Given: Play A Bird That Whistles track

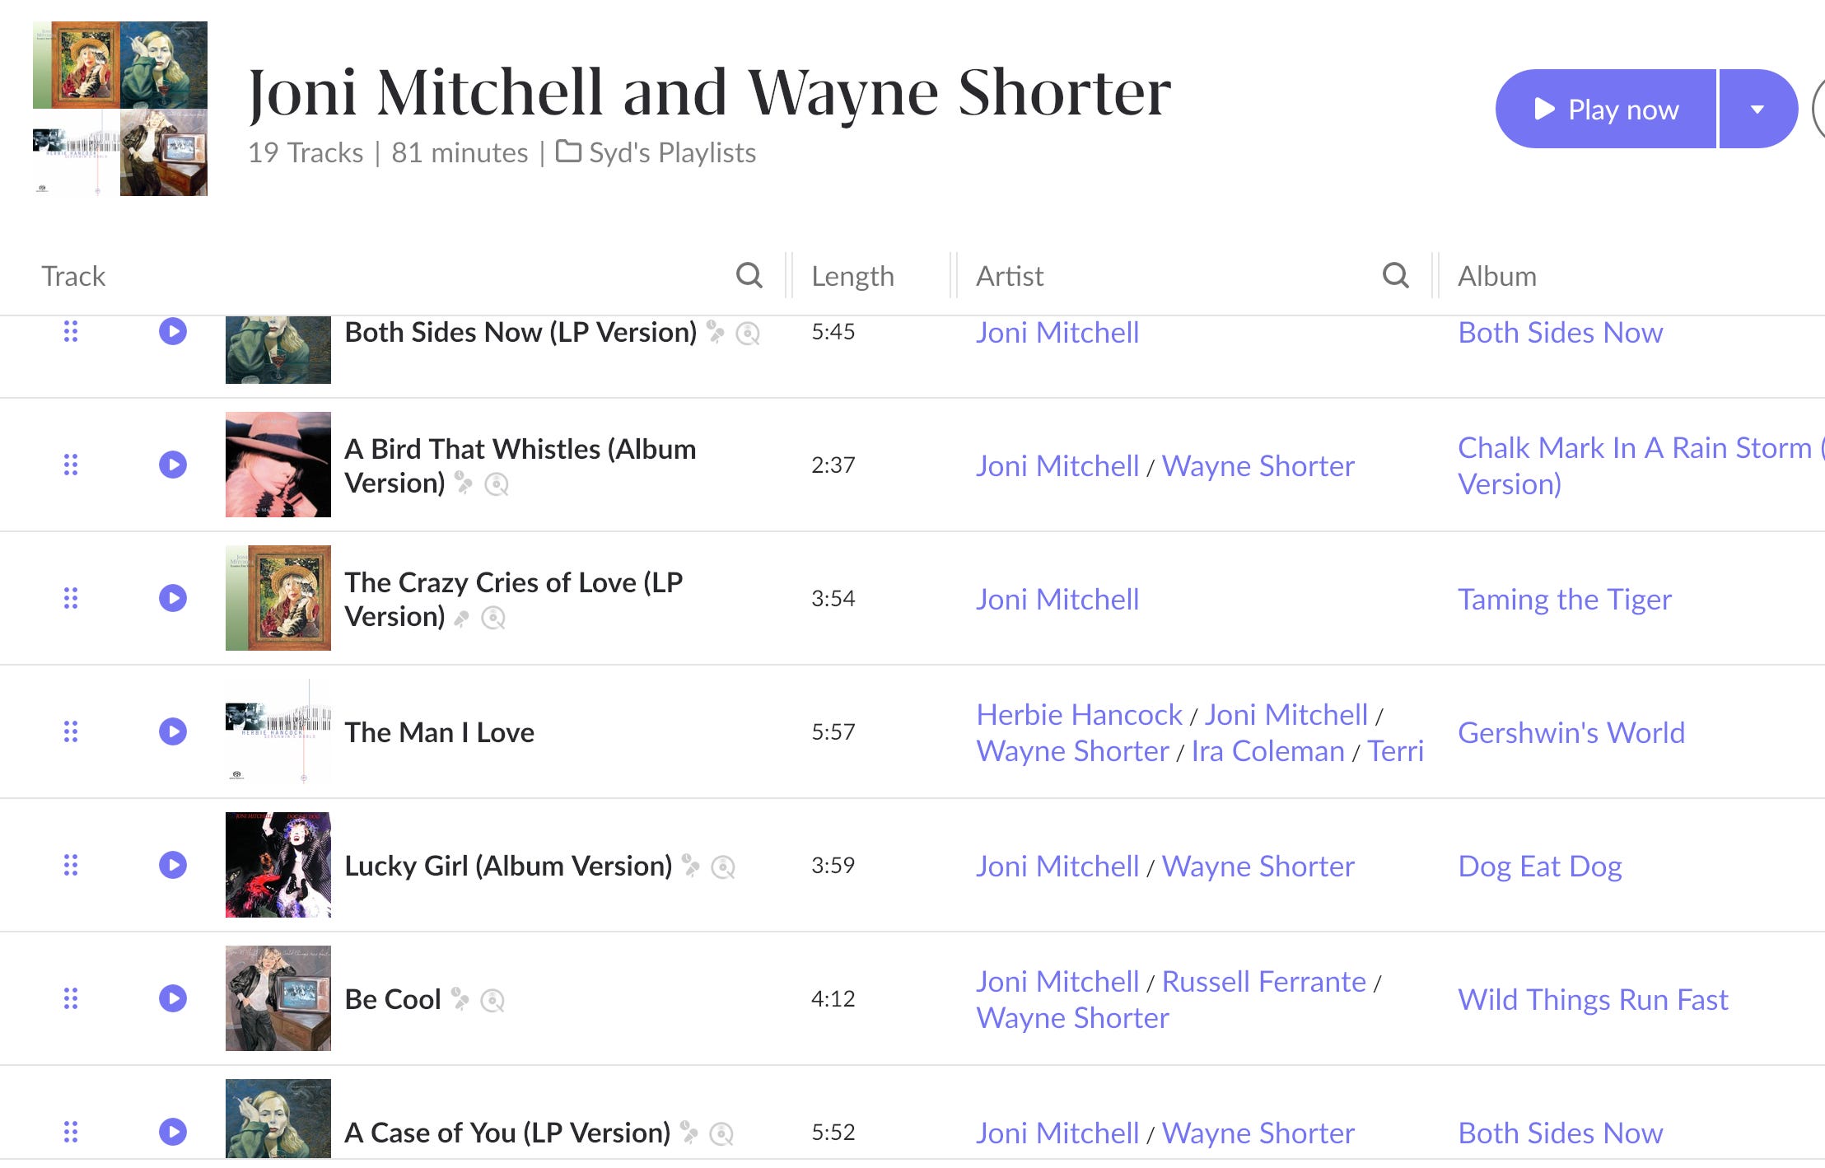Looking at the screenshot, I should tap(173, 465).
